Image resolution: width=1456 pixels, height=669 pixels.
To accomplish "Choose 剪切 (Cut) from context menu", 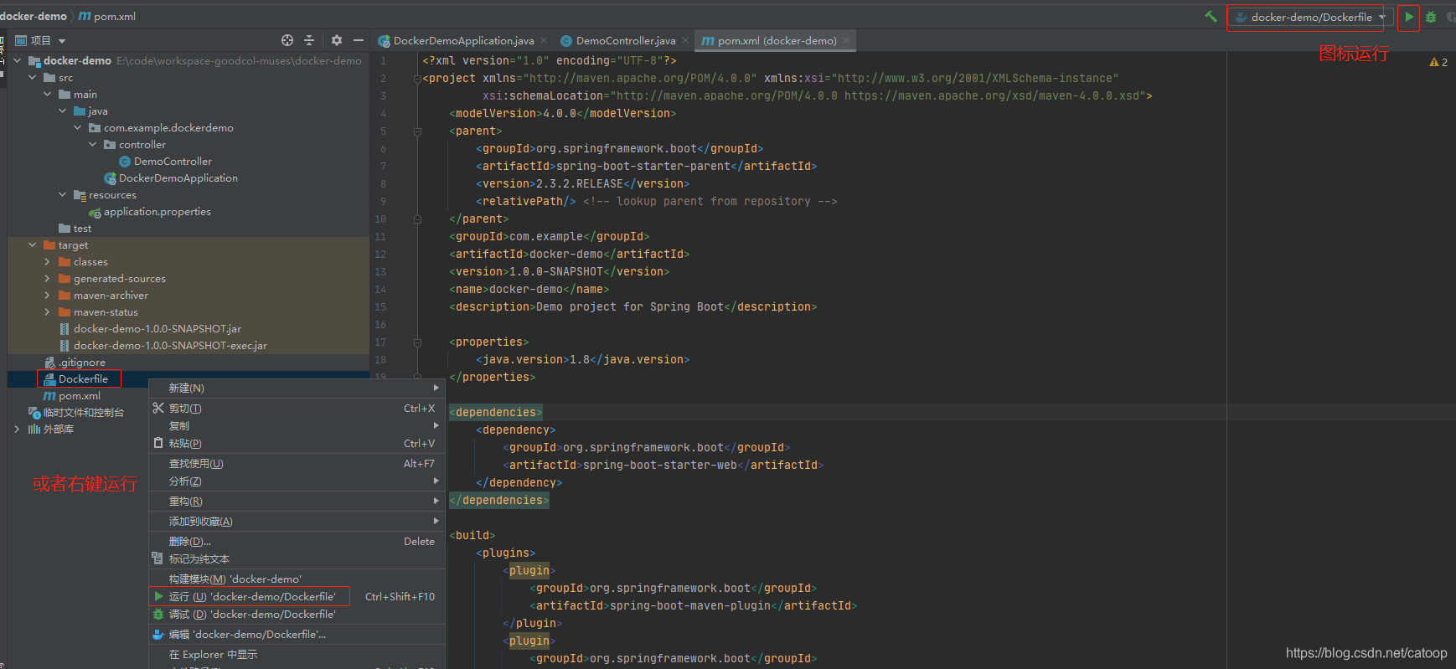I will point(297,408).
